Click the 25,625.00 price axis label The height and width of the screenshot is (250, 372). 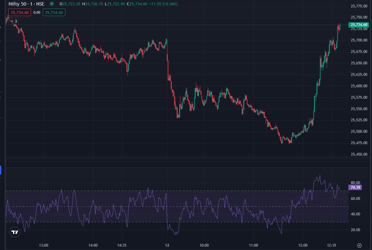[359, 75]
